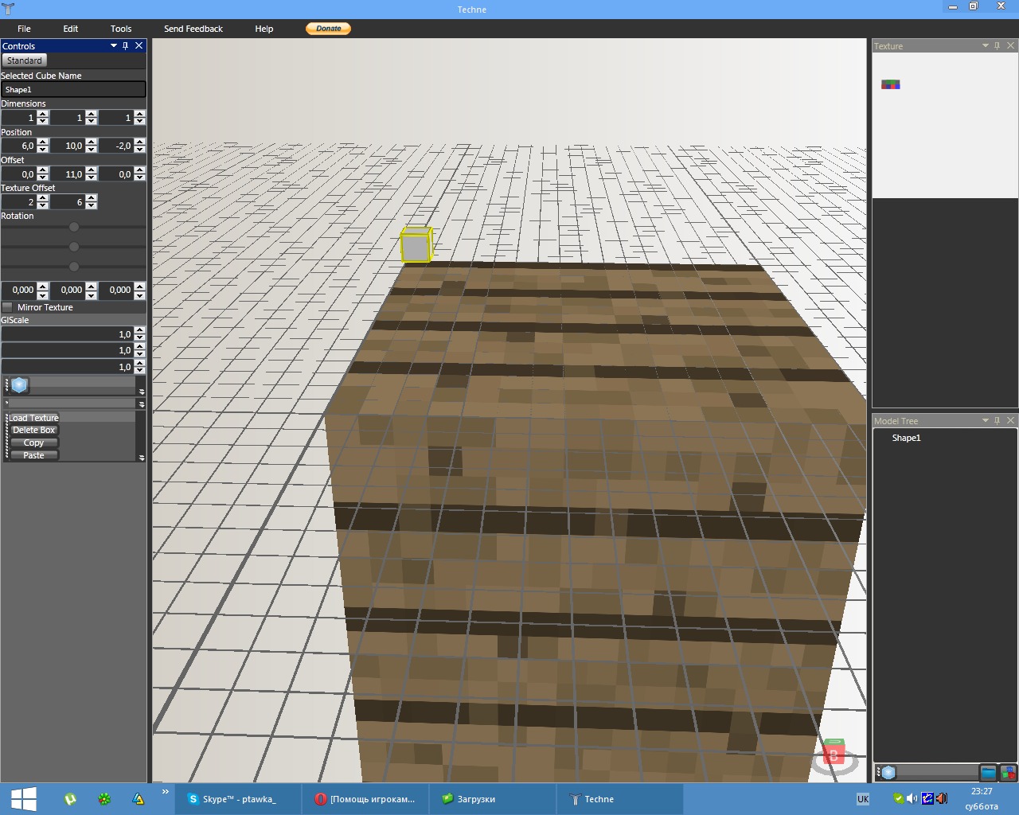Increase Offset Y value 11,0
Viewport: 1019px width, 815px height.
pyautogui.click(x=92, y=170)
